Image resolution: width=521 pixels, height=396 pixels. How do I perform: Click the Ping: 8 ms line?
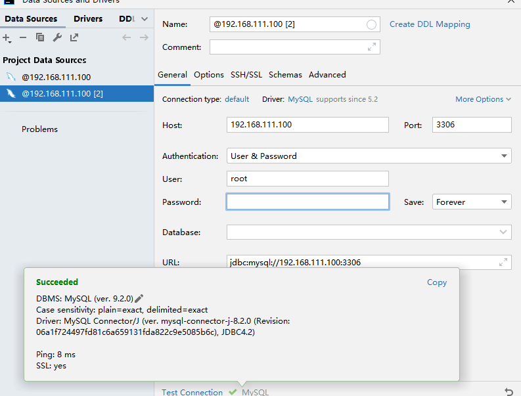click(56, 355)
